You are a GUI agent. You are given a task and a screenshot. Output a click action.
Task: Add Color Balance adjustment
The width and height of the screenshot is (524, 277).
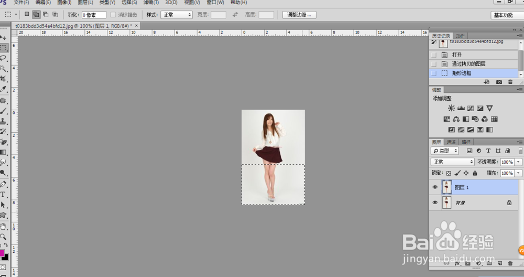(456, 119)
